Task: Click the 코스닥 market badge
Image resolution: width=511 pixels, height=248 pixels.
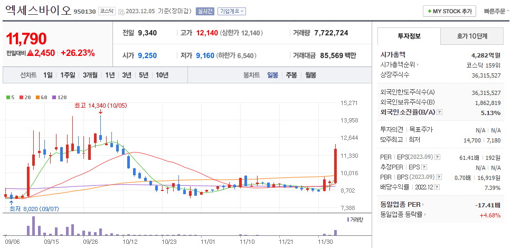Action: pos(107,11)
